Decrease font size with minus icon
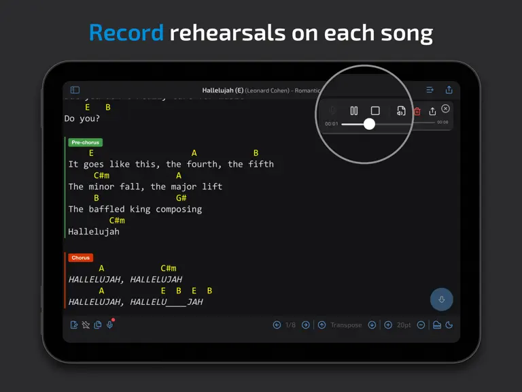Screen dimensions: 522x392 (x=421, y=325)
